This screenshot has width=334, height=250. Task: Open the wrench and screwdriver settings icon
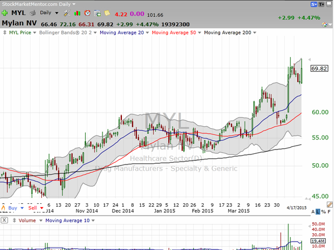(x=67, y=13)
